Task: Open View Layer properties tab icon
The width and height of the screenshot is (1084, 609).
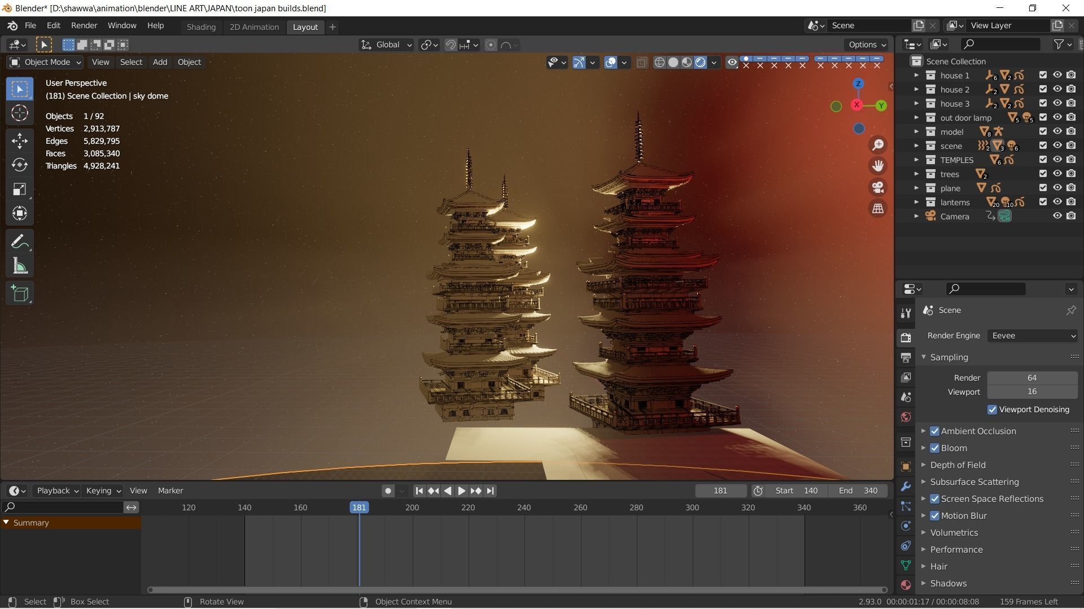Action: (x=906, y=377)
